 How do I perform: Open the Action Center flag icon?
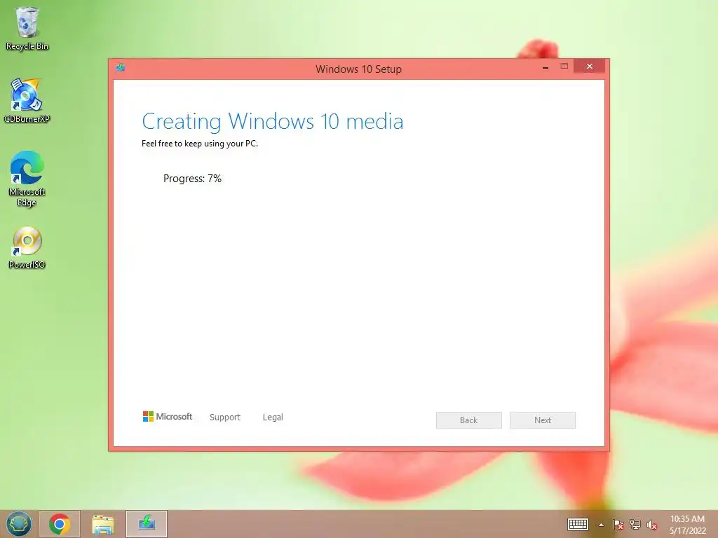618,525
